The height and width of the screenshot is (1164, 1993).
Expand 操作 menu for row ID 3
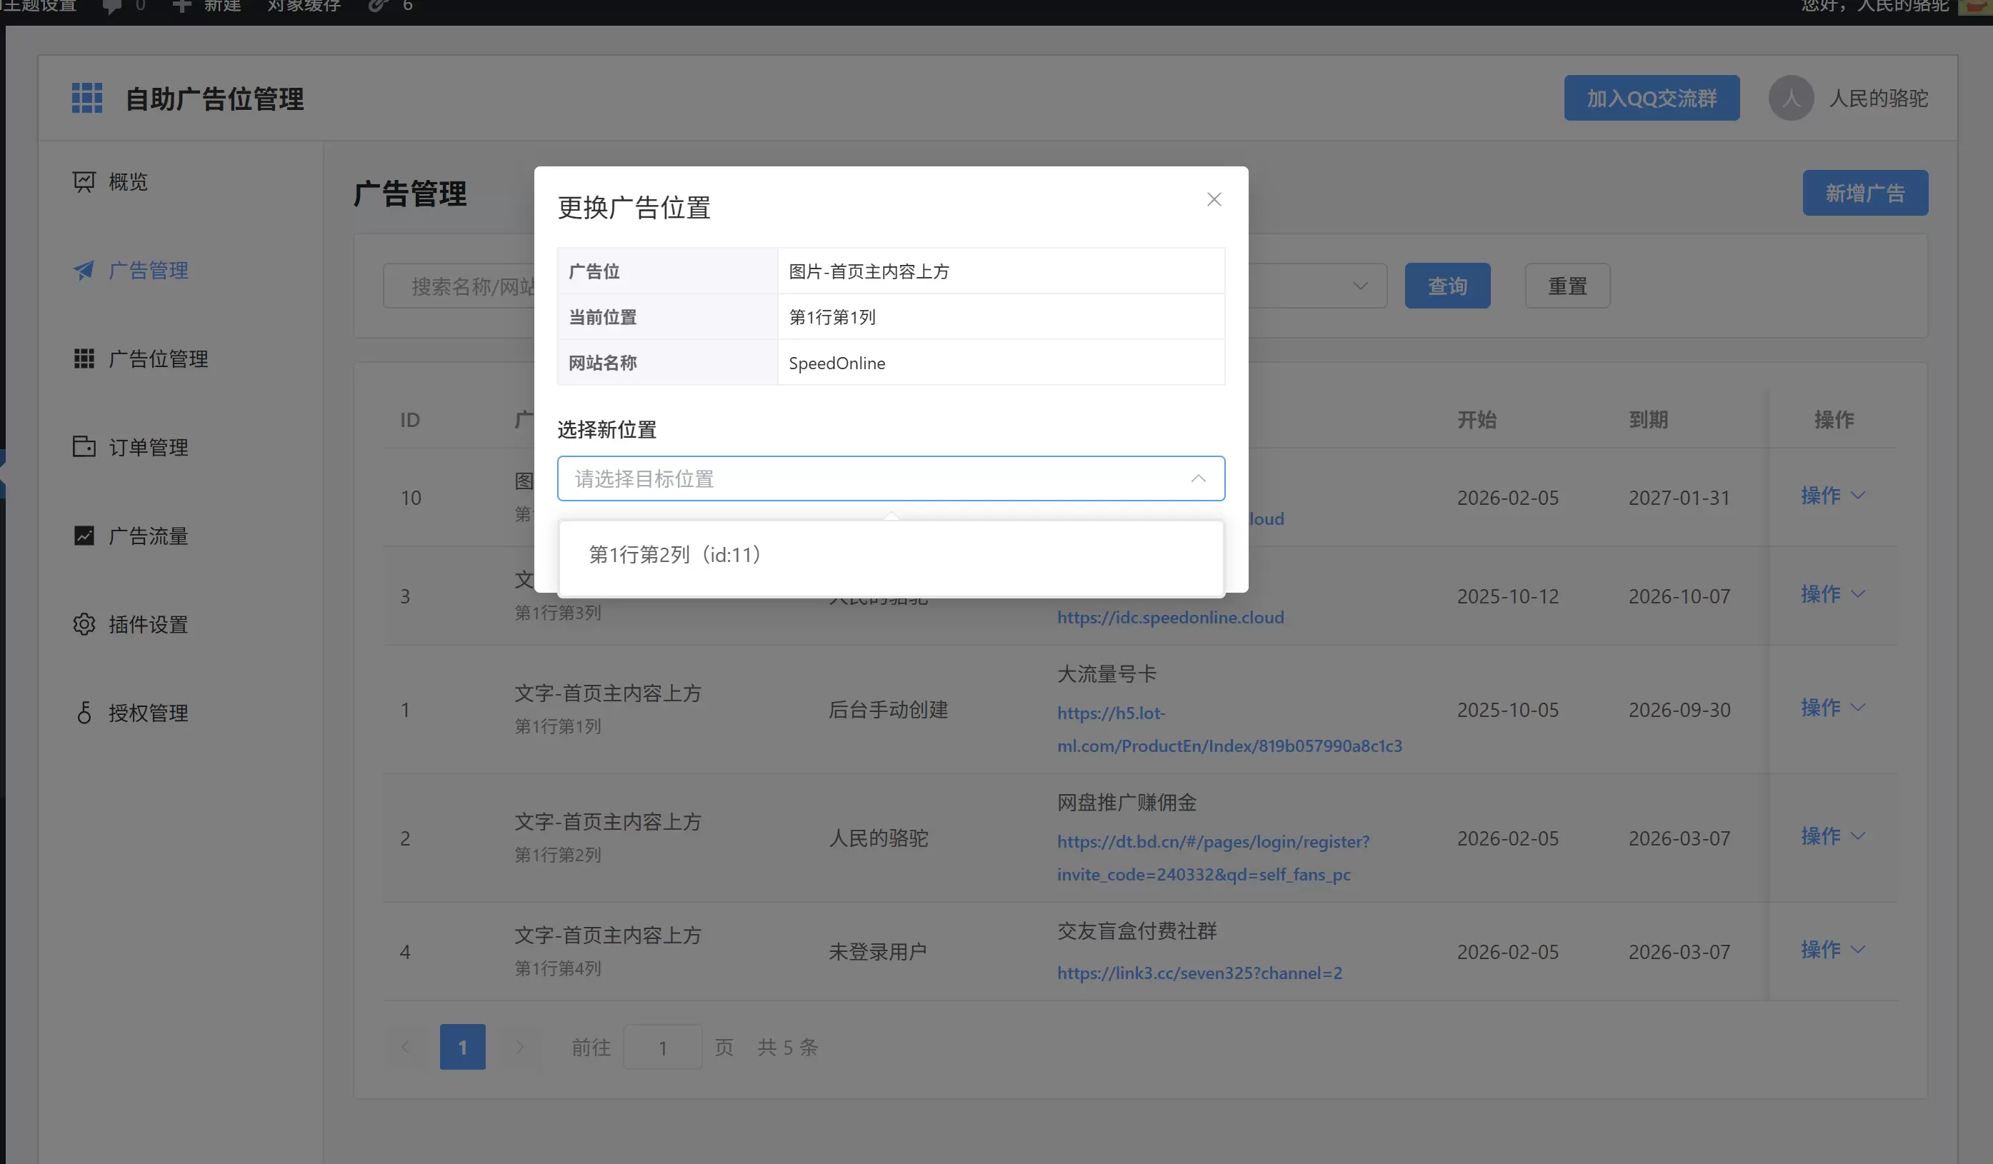pos(1832,594)
